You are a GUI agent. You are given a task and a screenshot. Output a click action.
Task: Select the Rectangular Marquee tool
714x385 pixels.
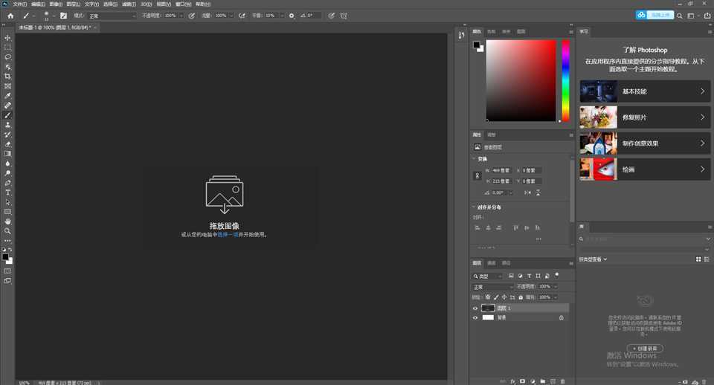coord(7,48)
